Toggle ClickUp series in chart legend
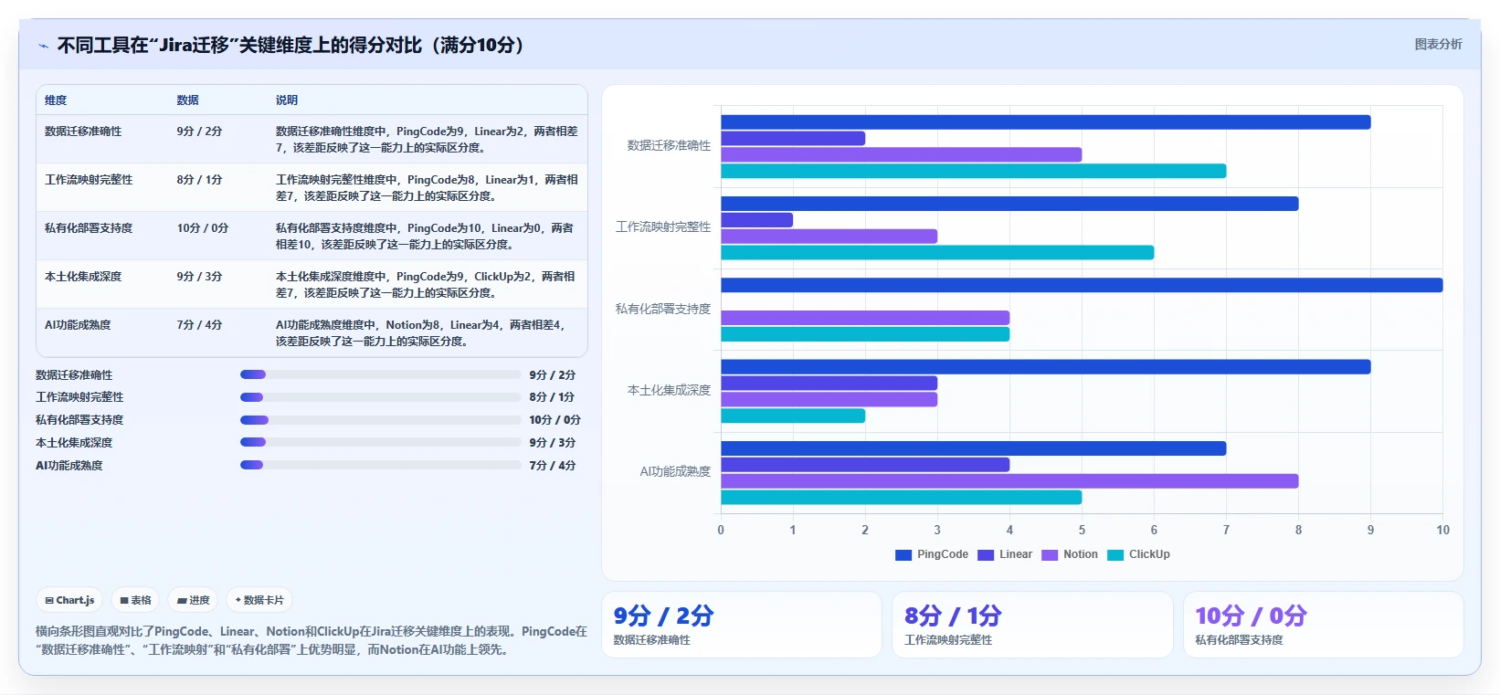 coord(1138,554)
